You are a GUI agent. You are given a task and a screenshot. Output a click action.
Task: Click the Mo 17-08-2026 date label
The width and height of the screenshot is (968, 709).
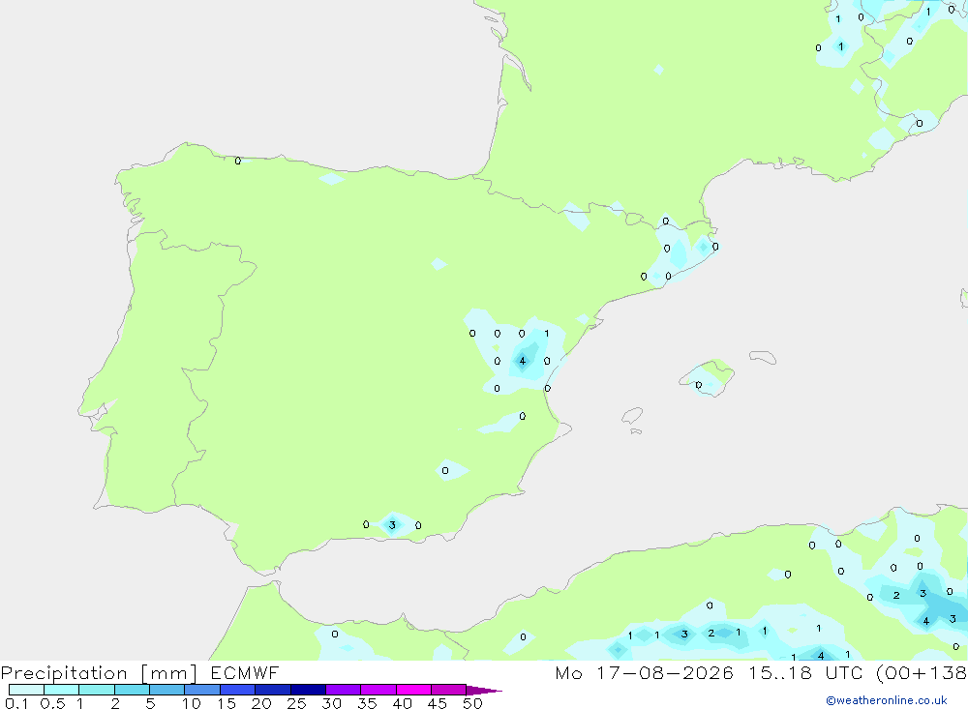coord(645,672)
